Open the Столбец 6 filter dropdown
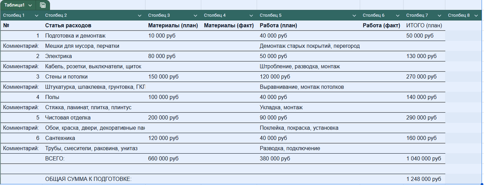484x185 pixels. (398, 16)
